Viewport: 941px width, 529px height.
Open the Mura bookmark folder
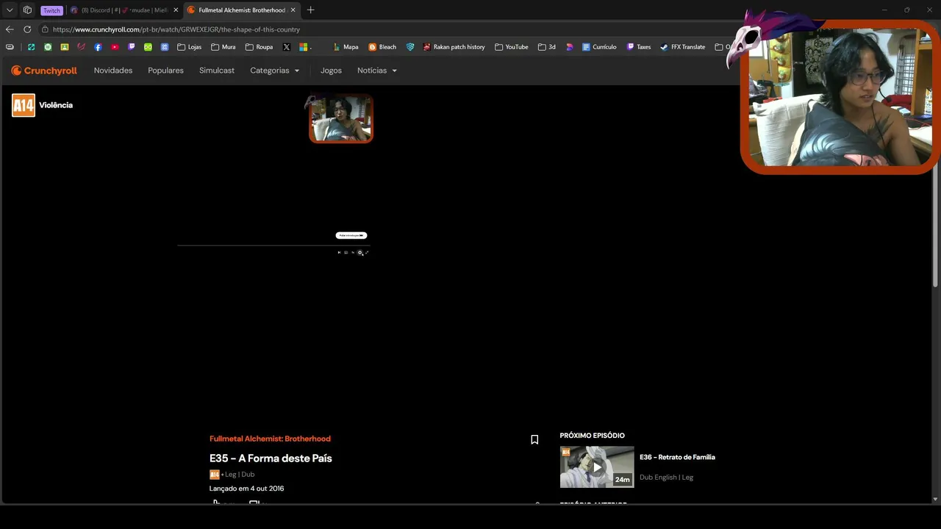pos(223,47)
